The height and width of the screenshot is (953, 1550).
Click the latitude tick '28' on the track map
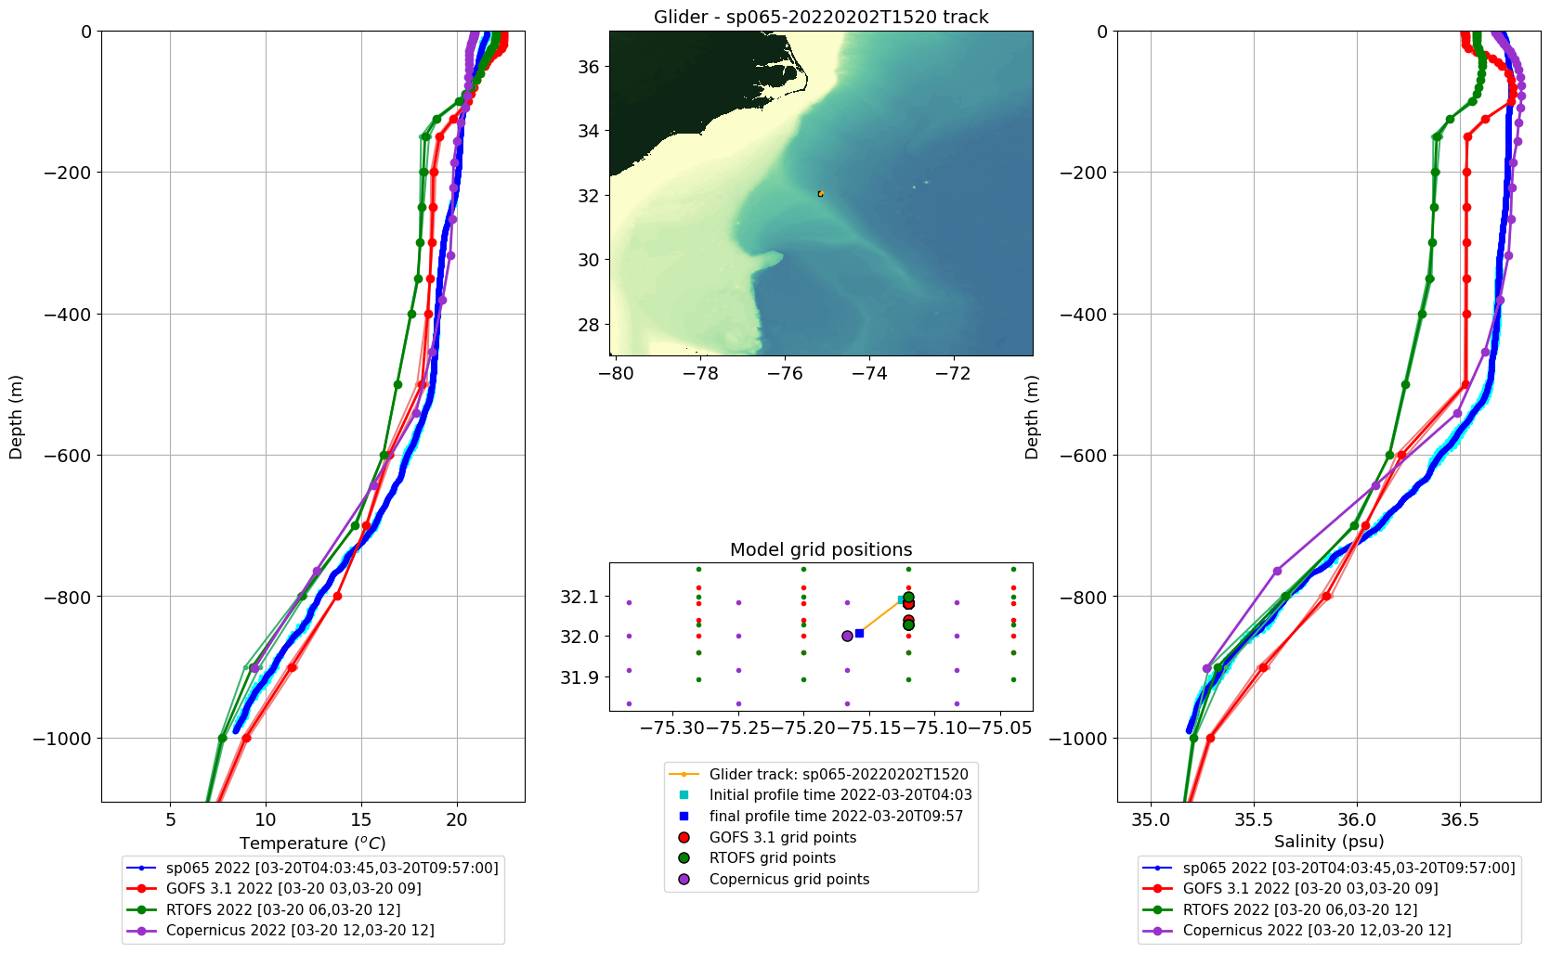589,325
